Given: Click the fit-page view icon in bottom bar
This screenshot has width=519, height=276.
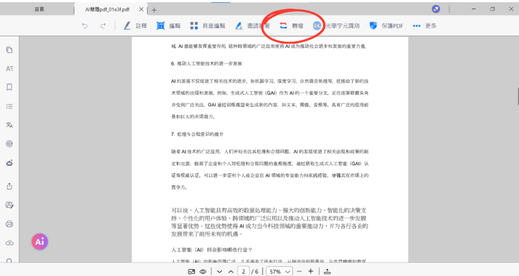Looking at the screenshot, I should point(191,271).
